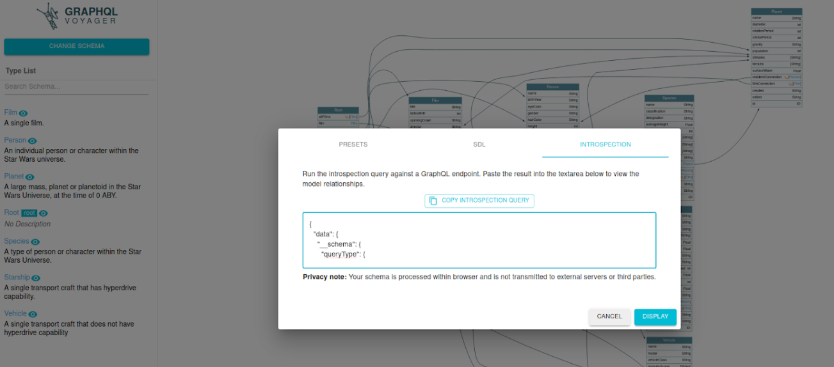Select the Film node header in graph
834x367 pixels.
pos(435,100)
